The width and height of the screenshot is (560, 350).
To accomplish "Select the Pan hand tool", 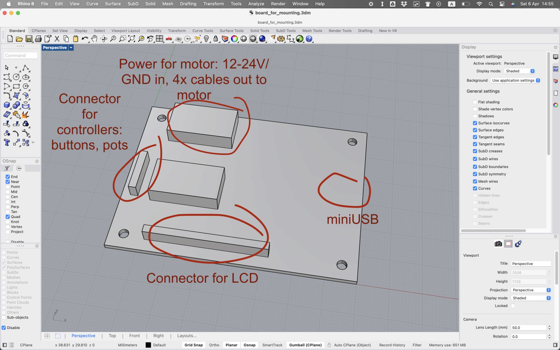I will click(x=94, y=39).
